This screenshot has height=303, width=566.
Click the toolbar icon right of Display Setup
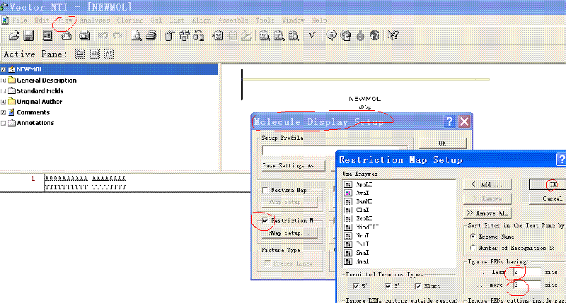tap(66, 35)
